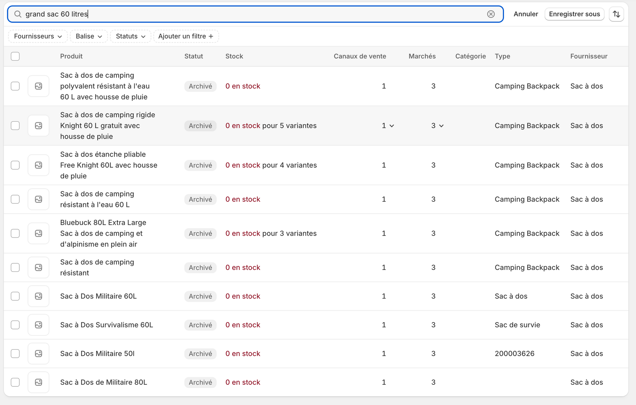Image resolution: width=636 pixels, height=405 pixels.
Task: Click thumbnail icon of Sac à Dos Militaire 50l
Action: 39,353
